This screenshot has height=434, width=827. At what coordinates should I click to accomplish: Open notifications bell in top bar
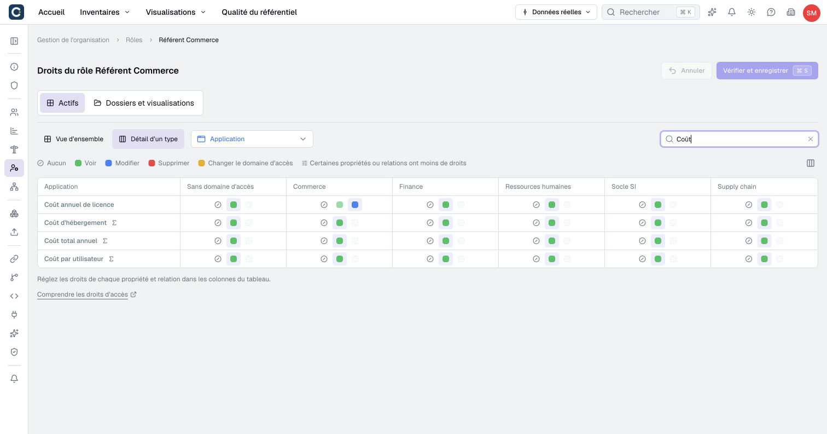click(x=732, y=12)
